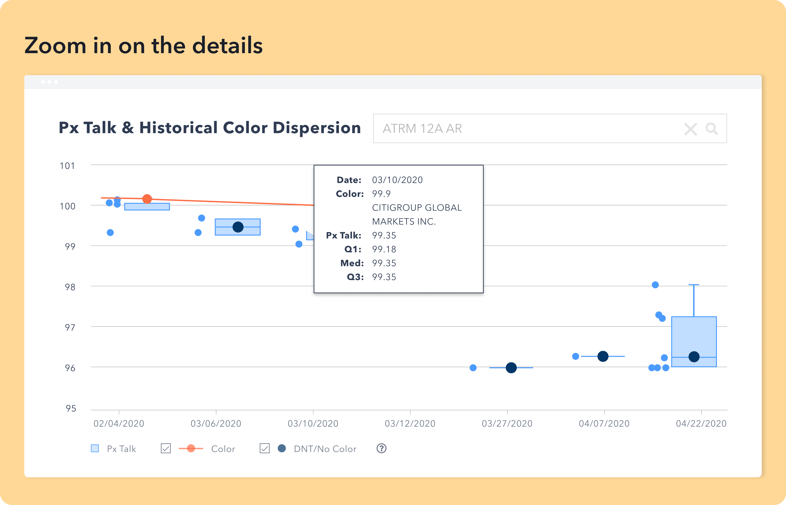Click the dark dot in 04/22/2020 box
The image size is (786, 505).
[694, 357]
